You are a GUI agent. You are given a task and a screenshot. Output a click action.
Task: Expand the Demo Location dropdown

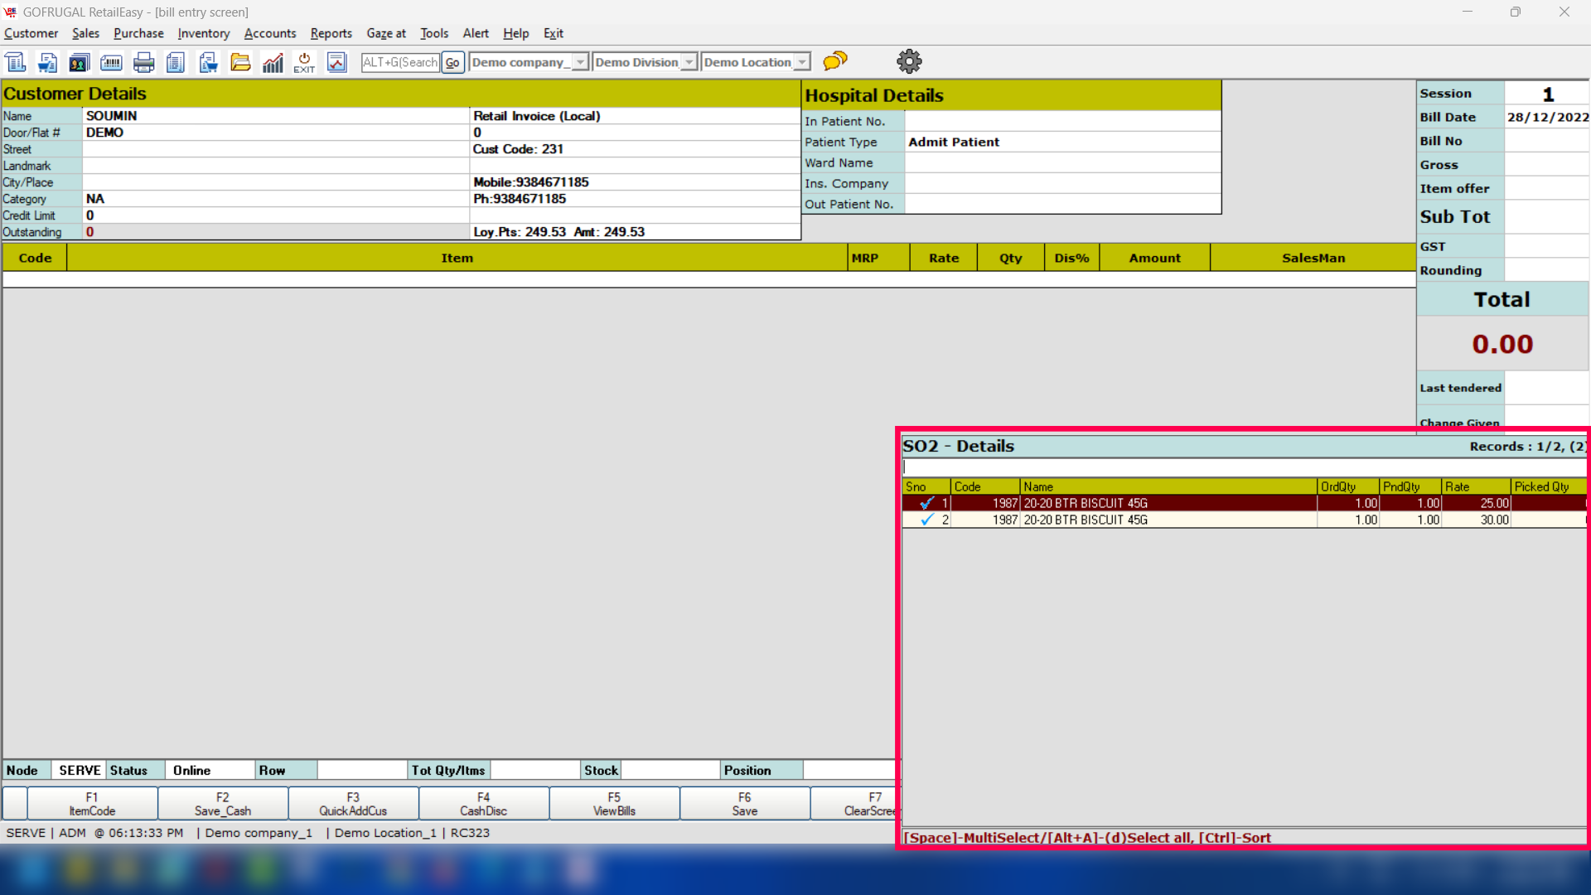tap(801, 62)
